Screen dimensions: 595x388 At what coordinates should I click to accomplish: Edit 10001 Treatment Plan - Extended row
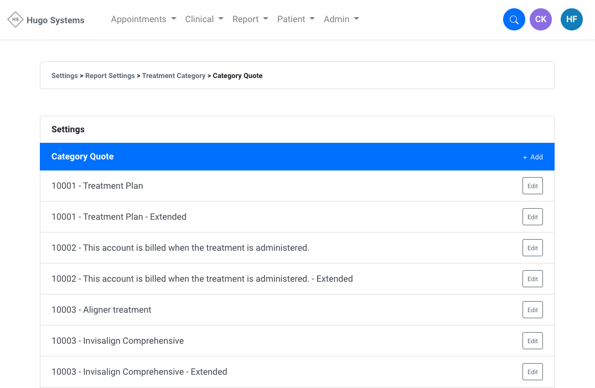[532, 217]
